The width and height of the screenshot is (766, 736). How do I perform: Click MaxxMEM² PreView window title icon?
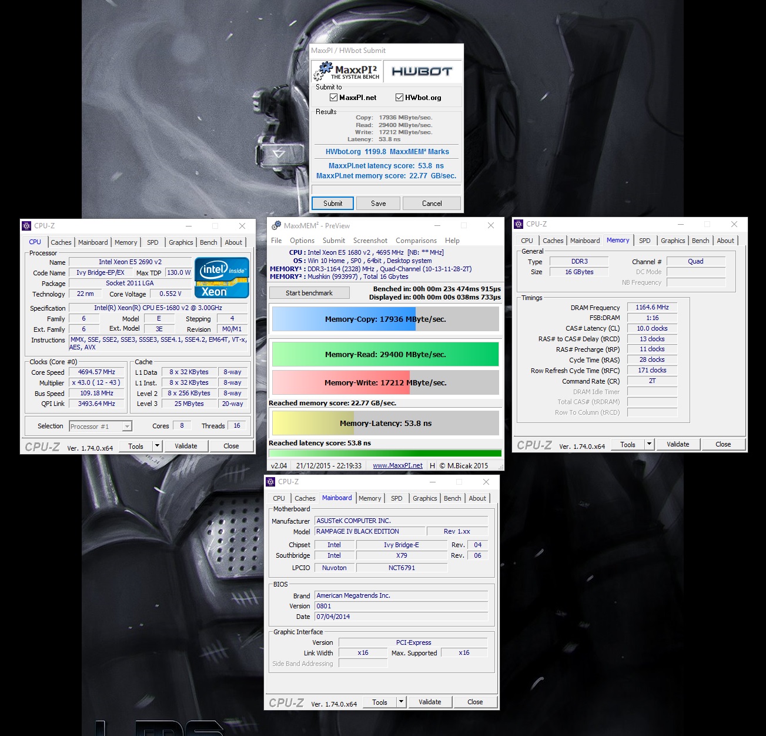[276, 226]
